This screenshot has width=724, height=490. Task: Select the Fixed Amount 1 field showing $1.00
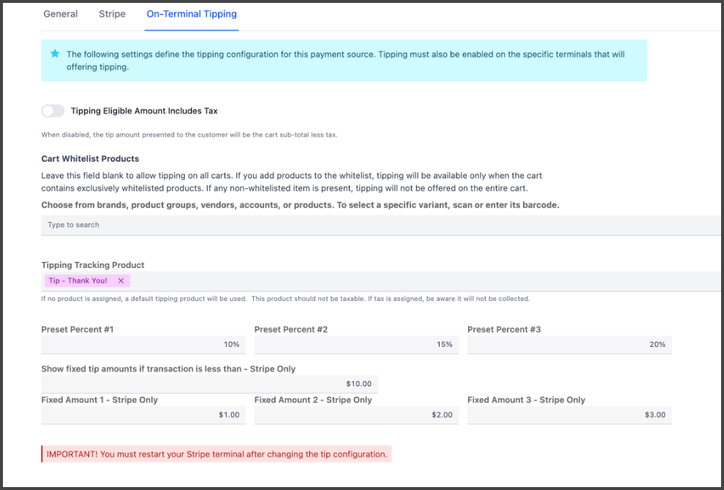click(x=143, y=415)
